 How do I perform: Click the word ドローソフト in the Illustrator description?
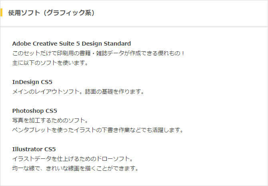pyautogui.click(x=113, y=159)
